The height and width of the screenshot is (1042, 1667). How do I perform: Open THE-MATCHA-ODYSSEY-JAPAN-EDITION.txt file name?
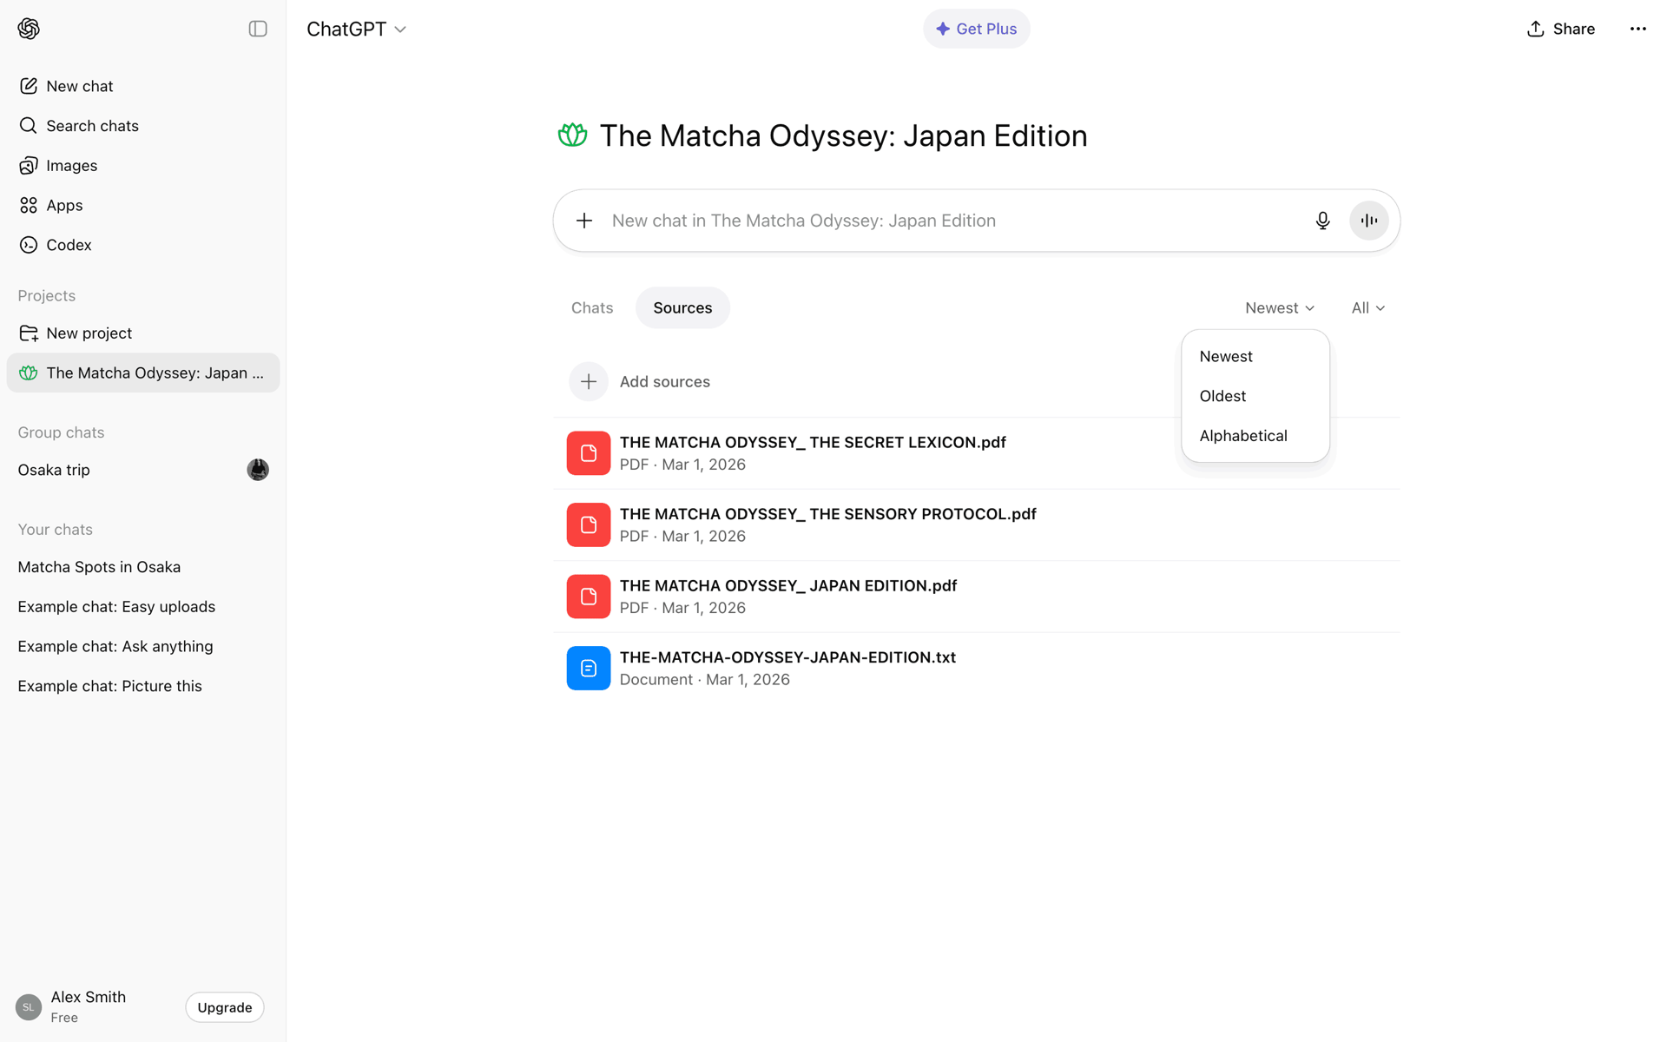(787, 657)
